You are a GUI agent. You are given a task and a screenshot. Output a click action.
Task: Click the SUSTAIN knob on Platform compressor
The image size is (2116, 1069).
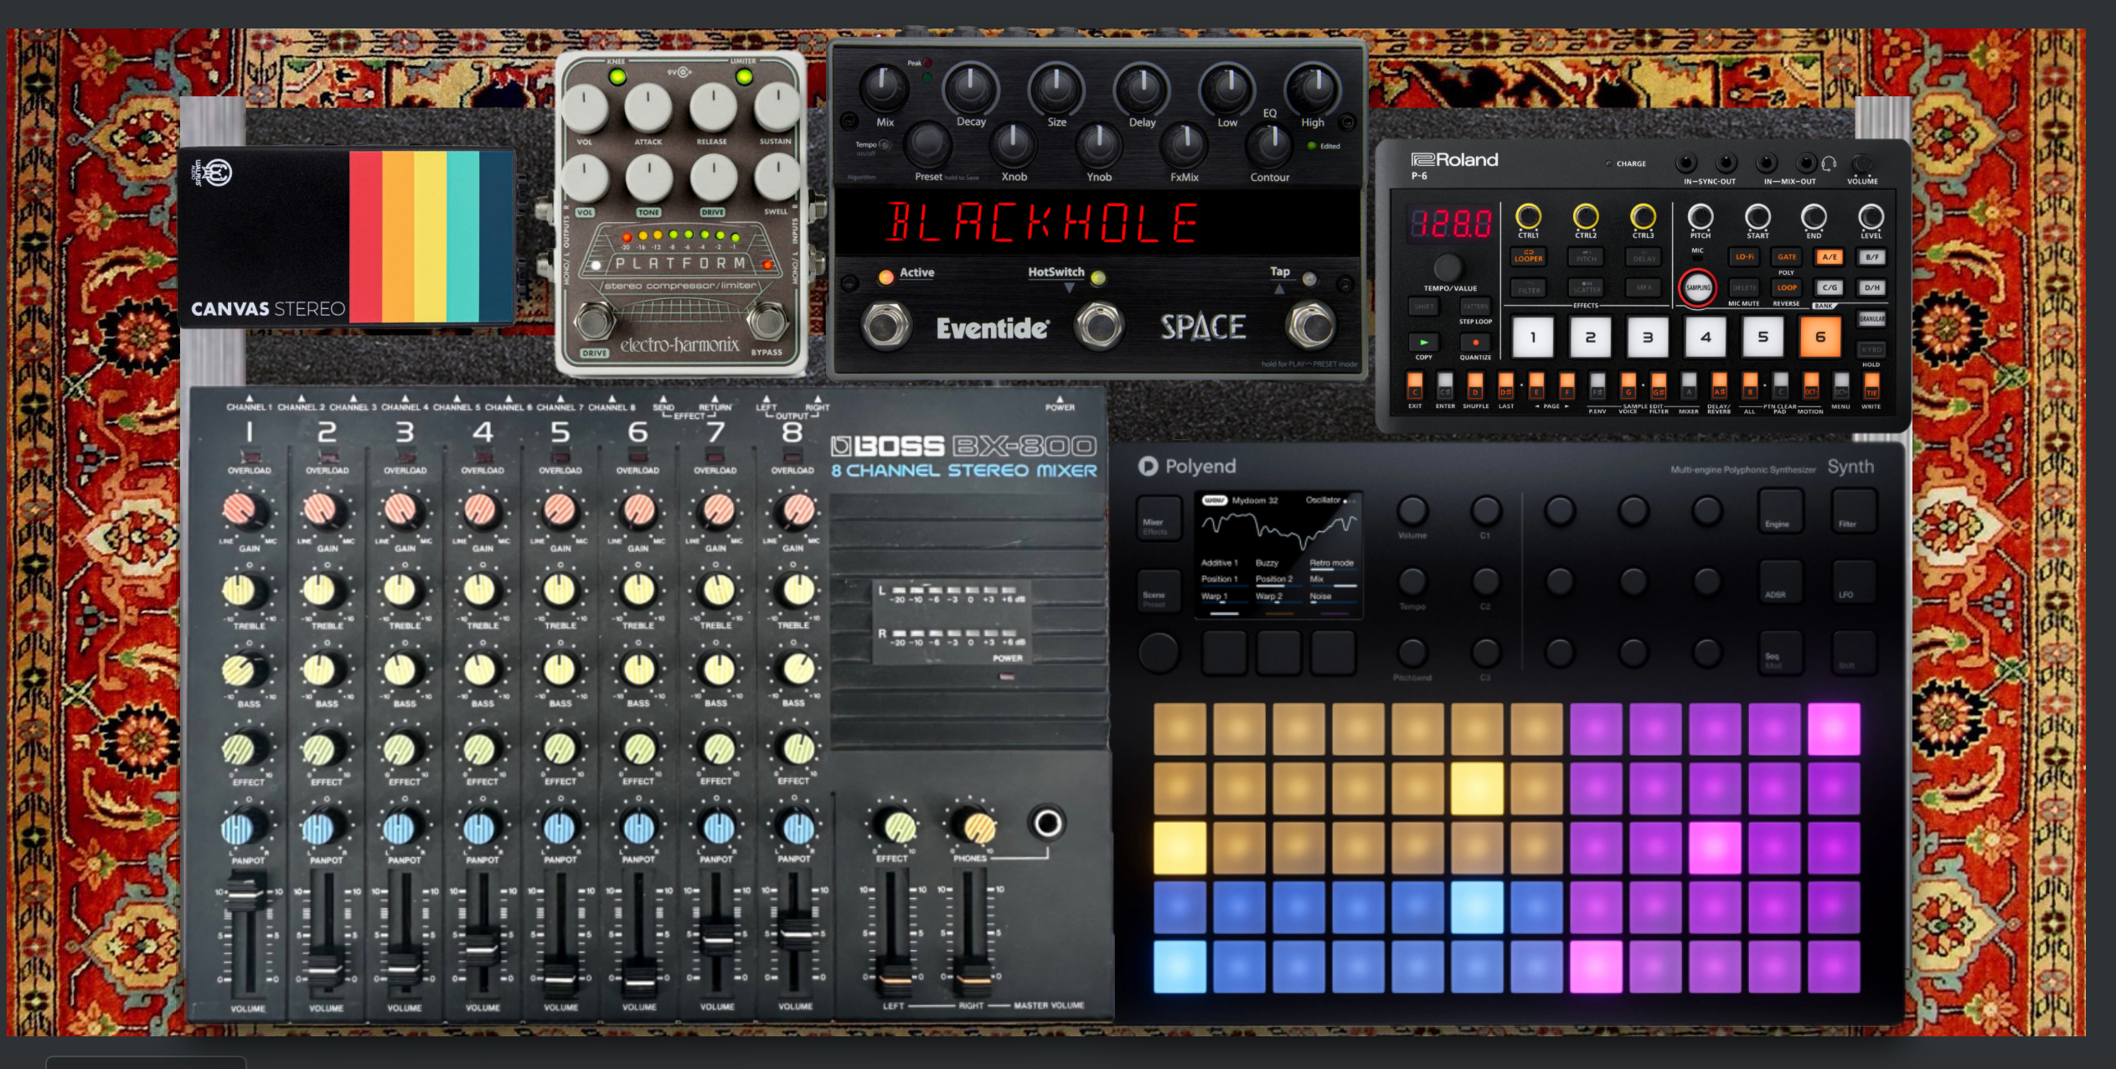[x=777, y=107]
